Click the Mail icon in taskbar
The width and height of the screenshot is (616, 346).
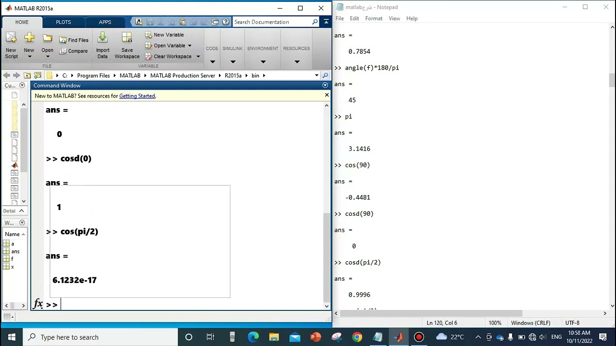295,337
